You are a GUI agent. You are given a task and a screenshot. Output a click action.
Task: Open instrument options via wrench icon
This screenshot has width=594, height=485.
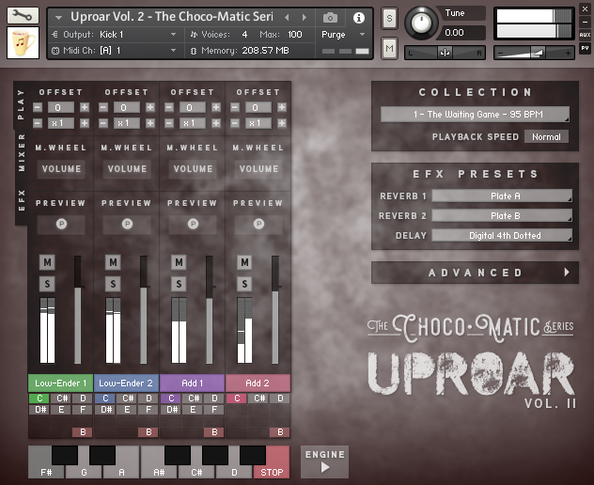pyautogui.click(x=23, y=16)
